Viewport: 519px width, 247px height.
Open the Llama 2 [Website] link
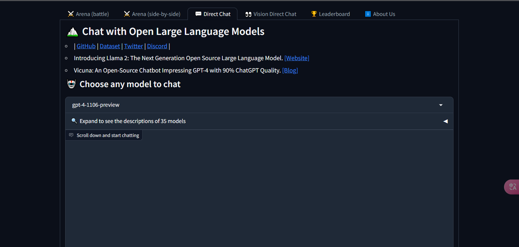297,58
